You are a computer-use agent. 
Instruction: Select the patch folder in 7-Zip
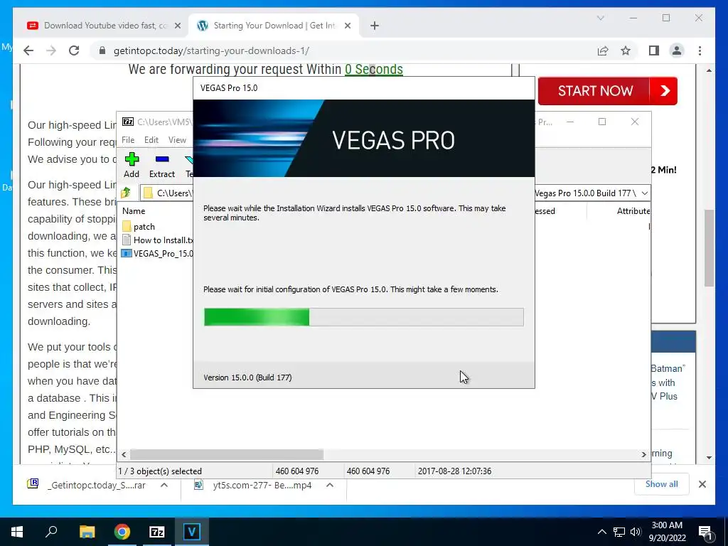(144, 227)
